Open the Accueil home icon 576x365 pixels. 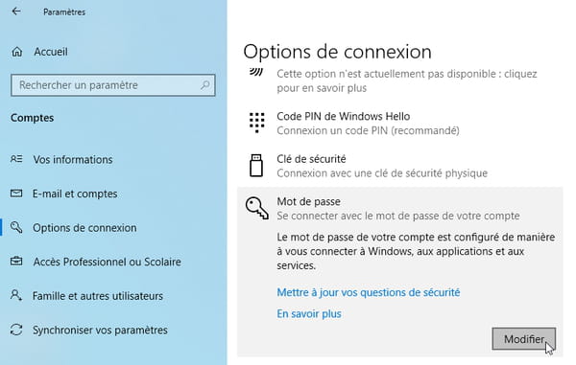click(x=17, y=52)
